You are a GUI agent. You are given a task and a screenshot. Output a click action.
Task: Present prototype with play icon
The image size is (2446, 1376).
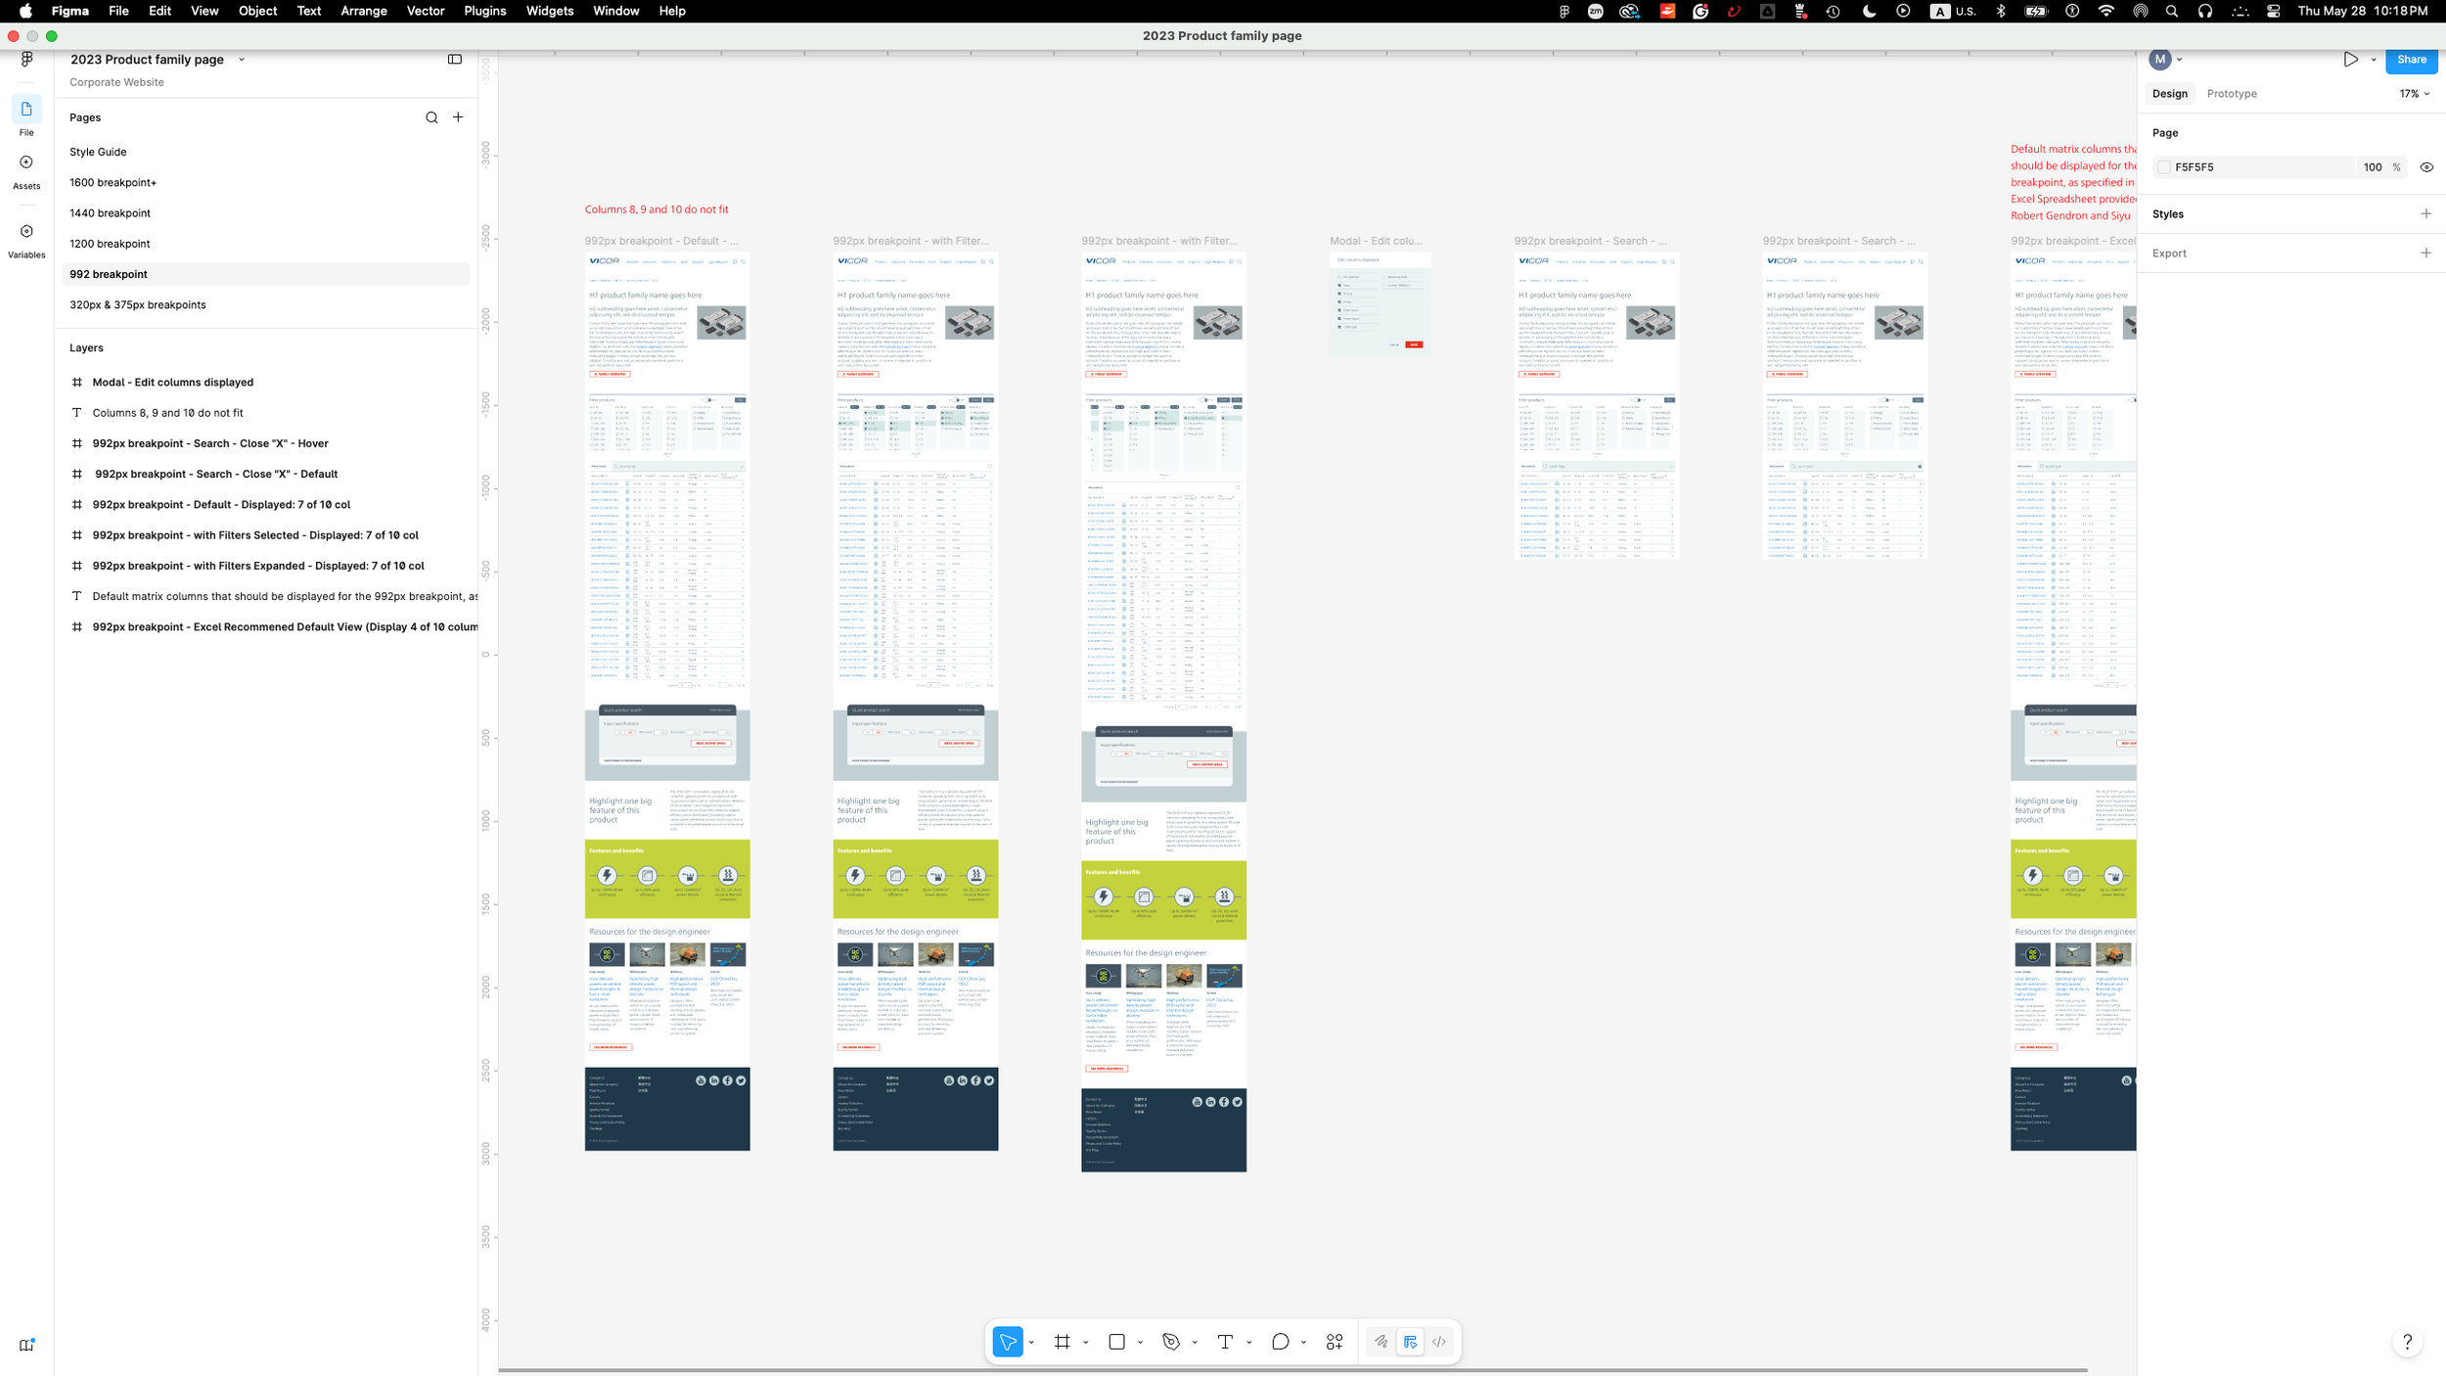2350,60
